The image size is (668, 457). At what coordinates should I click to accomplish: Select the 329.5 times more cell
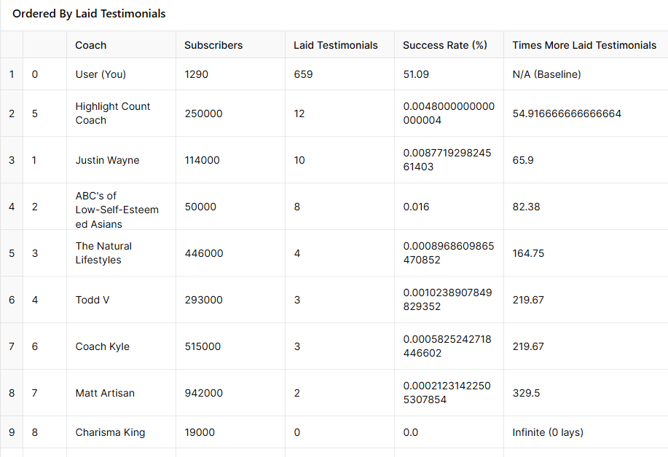tap(527, 393)
